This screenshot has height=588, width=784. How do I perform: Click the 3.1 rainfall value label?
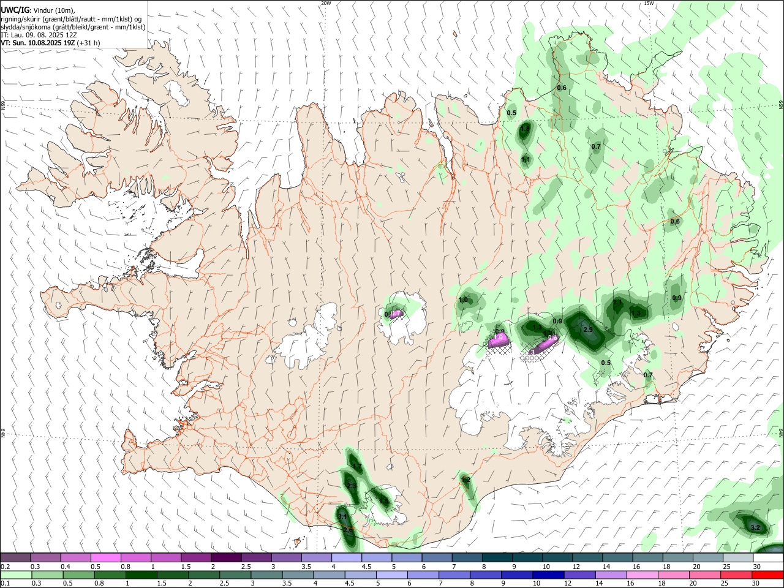[x=342, y=517]
